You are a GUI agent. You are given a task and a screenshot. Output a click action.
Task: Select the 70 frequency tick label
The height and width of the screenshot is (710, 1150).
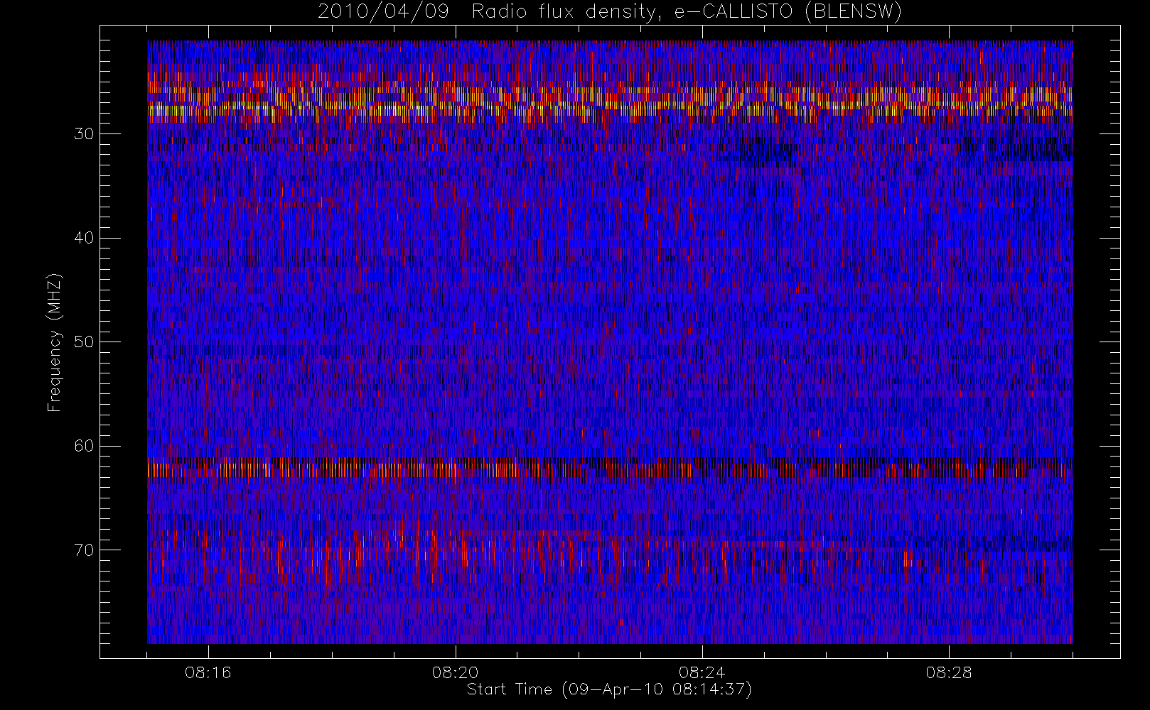coord(85,550)
